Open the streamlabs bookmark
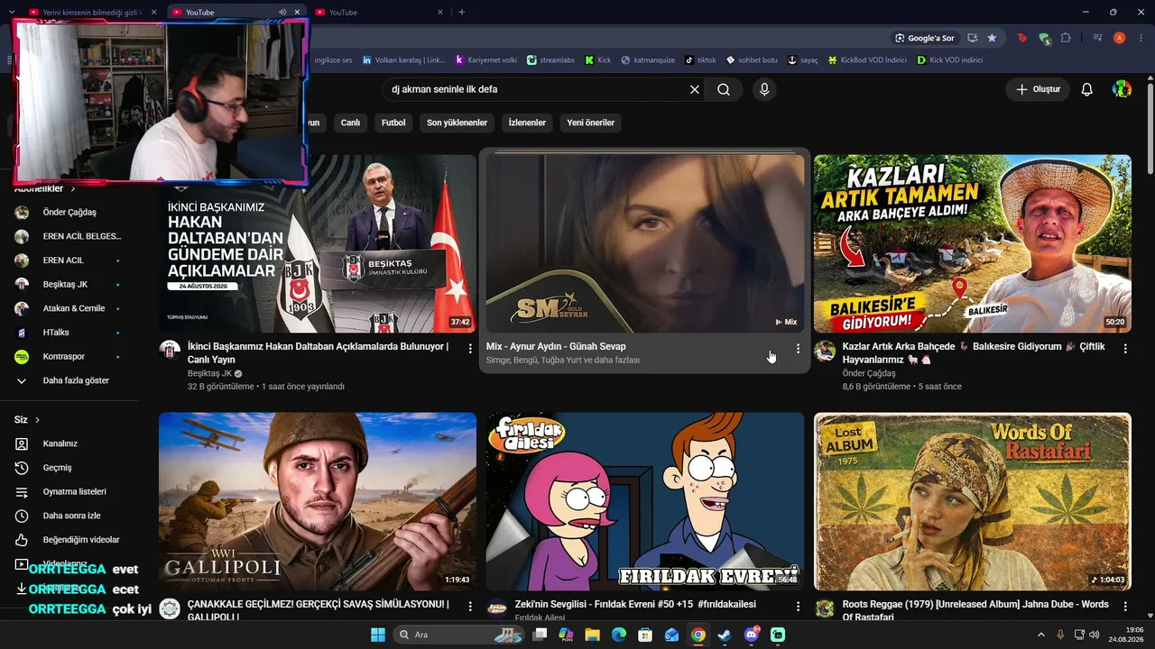This screenshot has width=1155, height=649. pyautogui.click(x=550, y=60)
